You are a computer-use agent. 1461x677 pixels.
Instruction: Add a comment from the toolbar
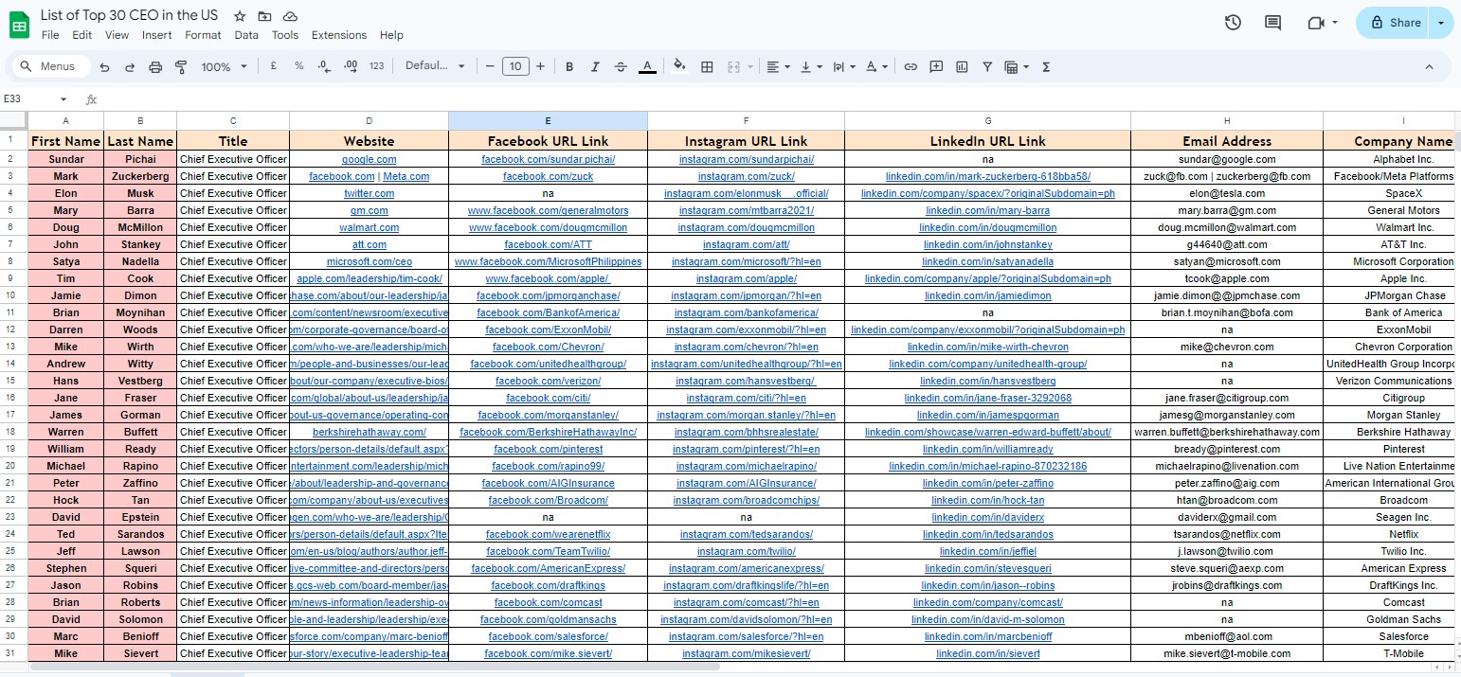[936, 66]
